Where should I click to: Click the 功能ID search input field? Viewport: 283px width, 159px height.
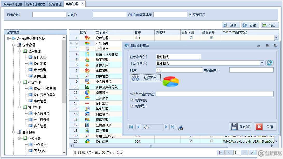click(x=110, y=15)
